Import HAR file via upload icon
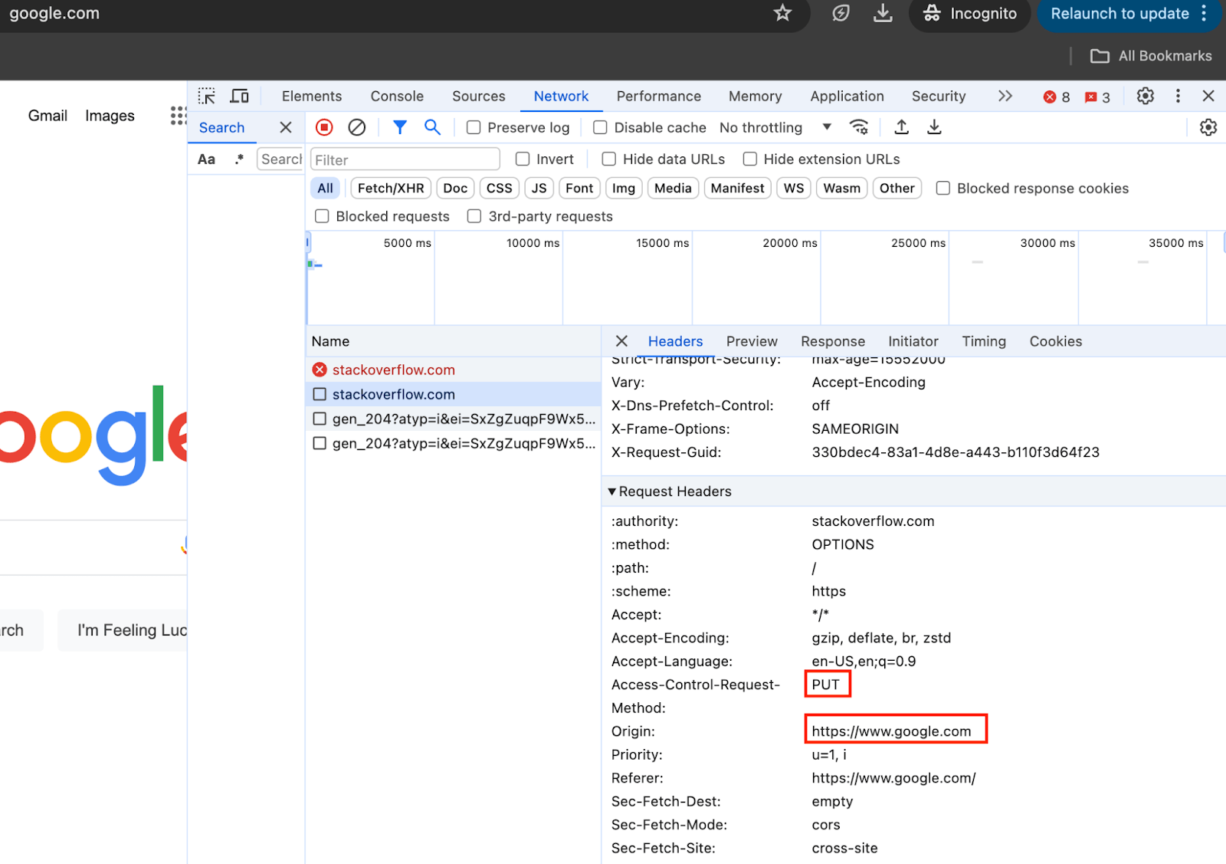The width and height of the screenshot is (1226, 864). tap(901, 127)
